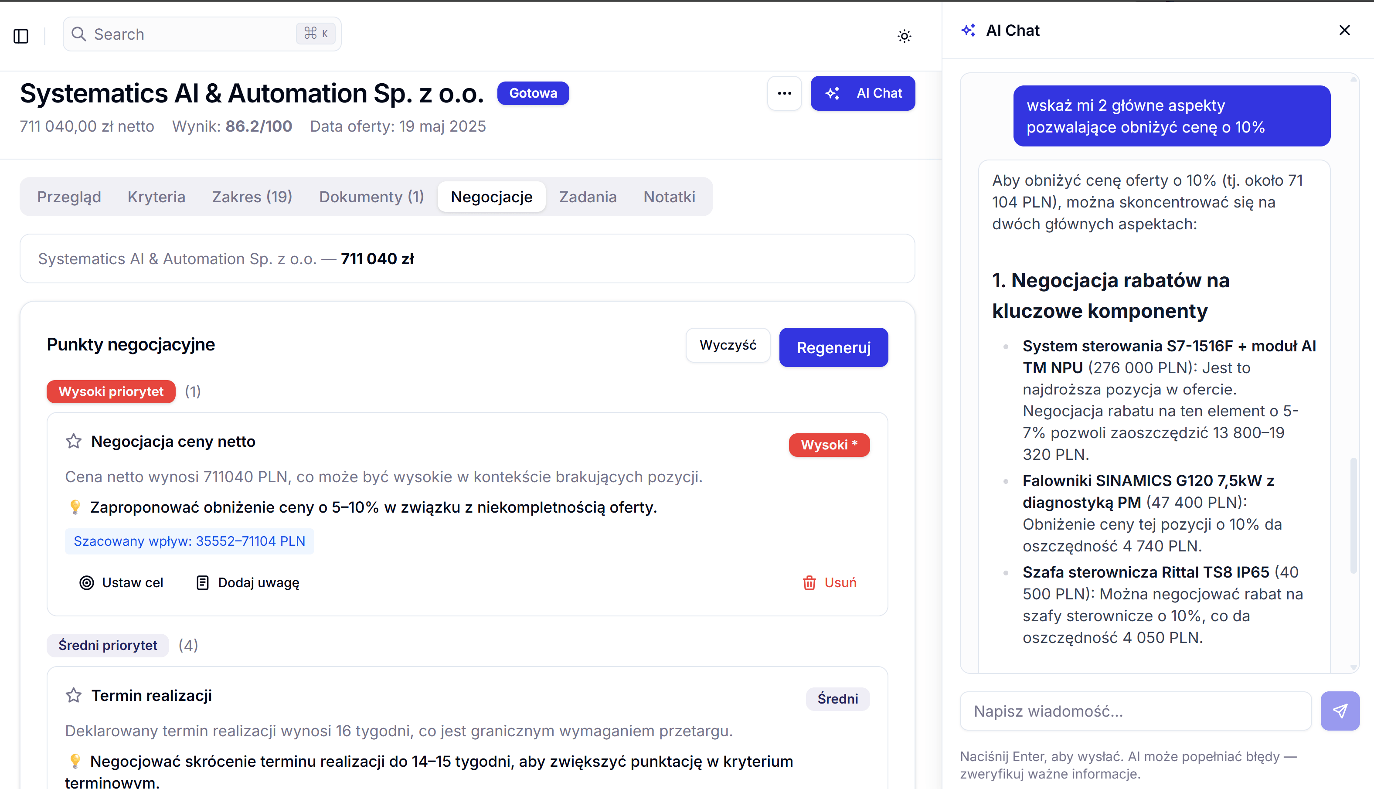Open the three-dot more options menu
Image resolution: width=1374 pixels, height=789 pixels.
point(785,93)
